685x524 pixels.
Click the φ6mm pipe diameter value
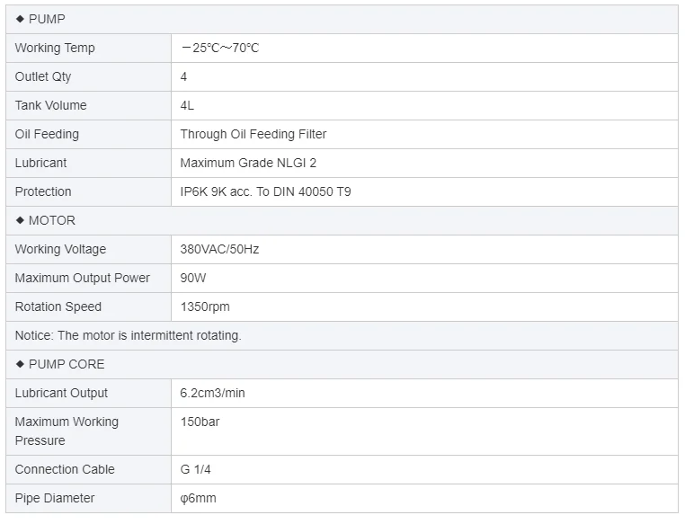tap(198, 498)
